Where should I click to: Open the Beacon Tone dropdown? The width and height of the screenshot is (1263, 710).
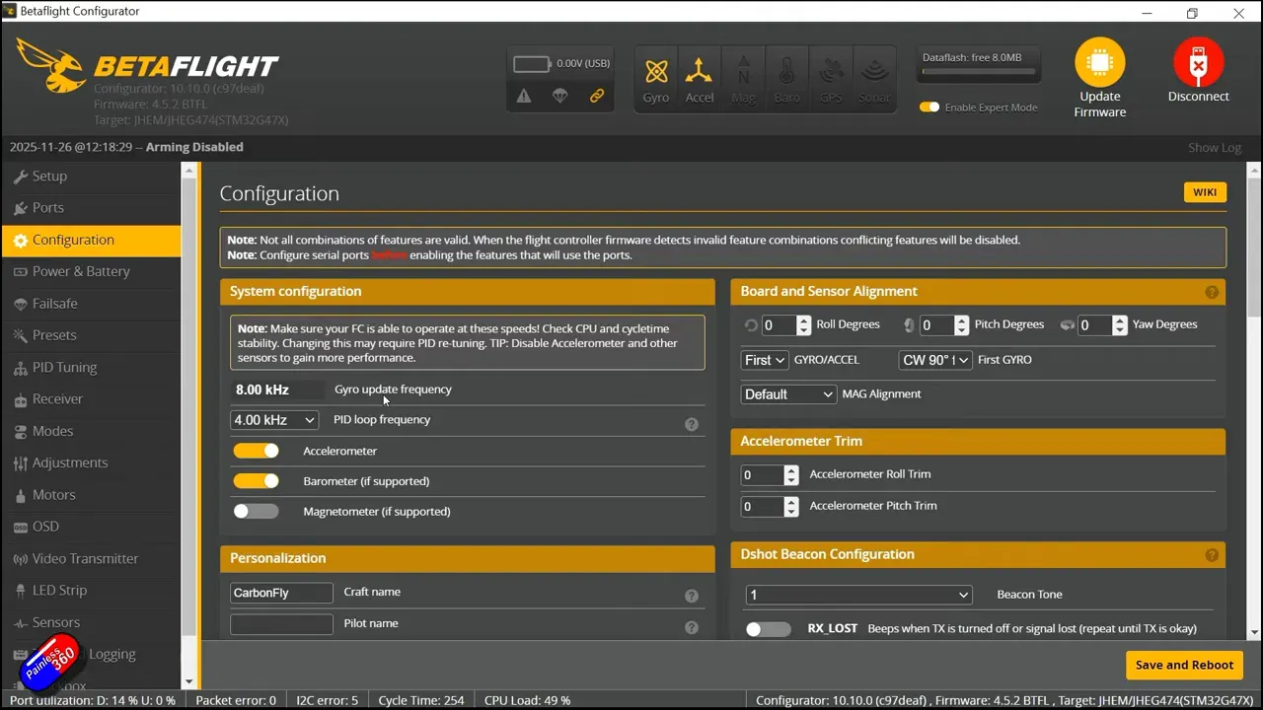pyautogui.click(x=857, y=595)
